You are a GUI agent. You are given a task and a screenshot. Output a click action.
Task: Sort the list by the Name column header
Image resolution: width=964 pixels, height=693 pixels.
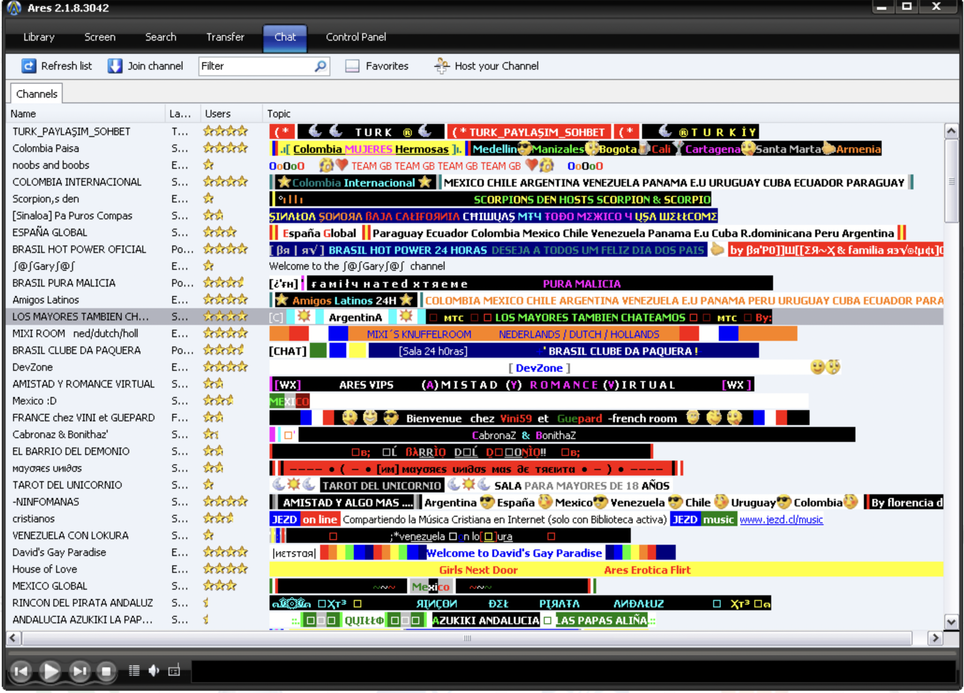pyautogui.click(x=23, y=114)
